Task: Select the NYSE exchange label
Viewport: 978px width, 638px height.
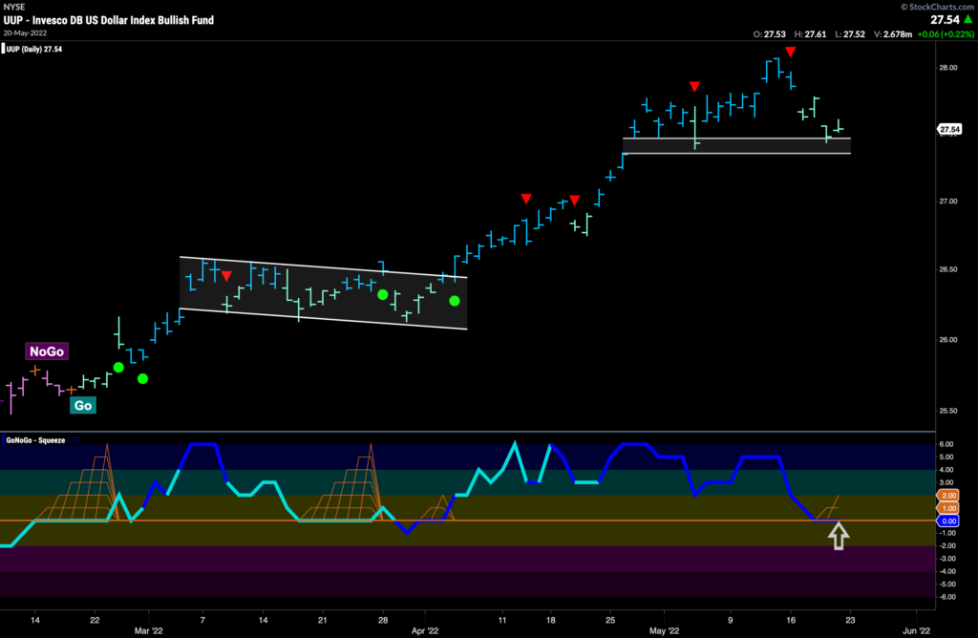Action: 13,7
